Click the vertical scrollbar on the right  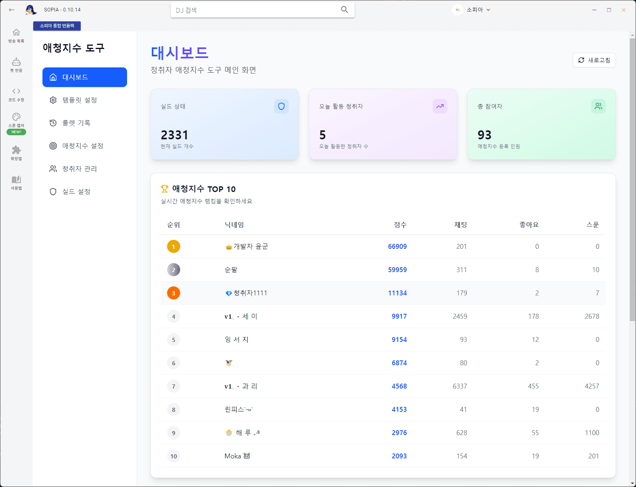(632, 180)
